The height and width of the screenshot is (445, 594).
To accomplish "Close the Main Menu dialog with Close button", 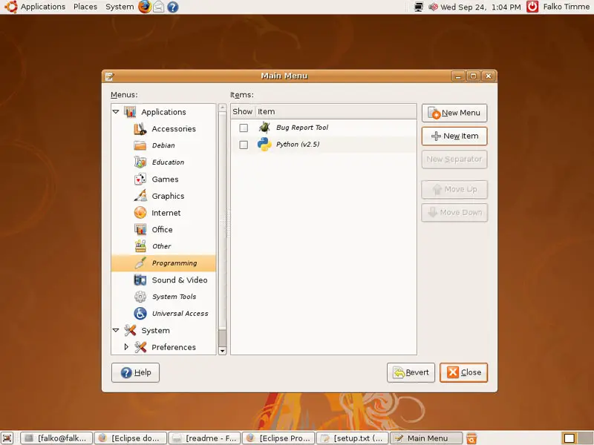I will (463, 373).
